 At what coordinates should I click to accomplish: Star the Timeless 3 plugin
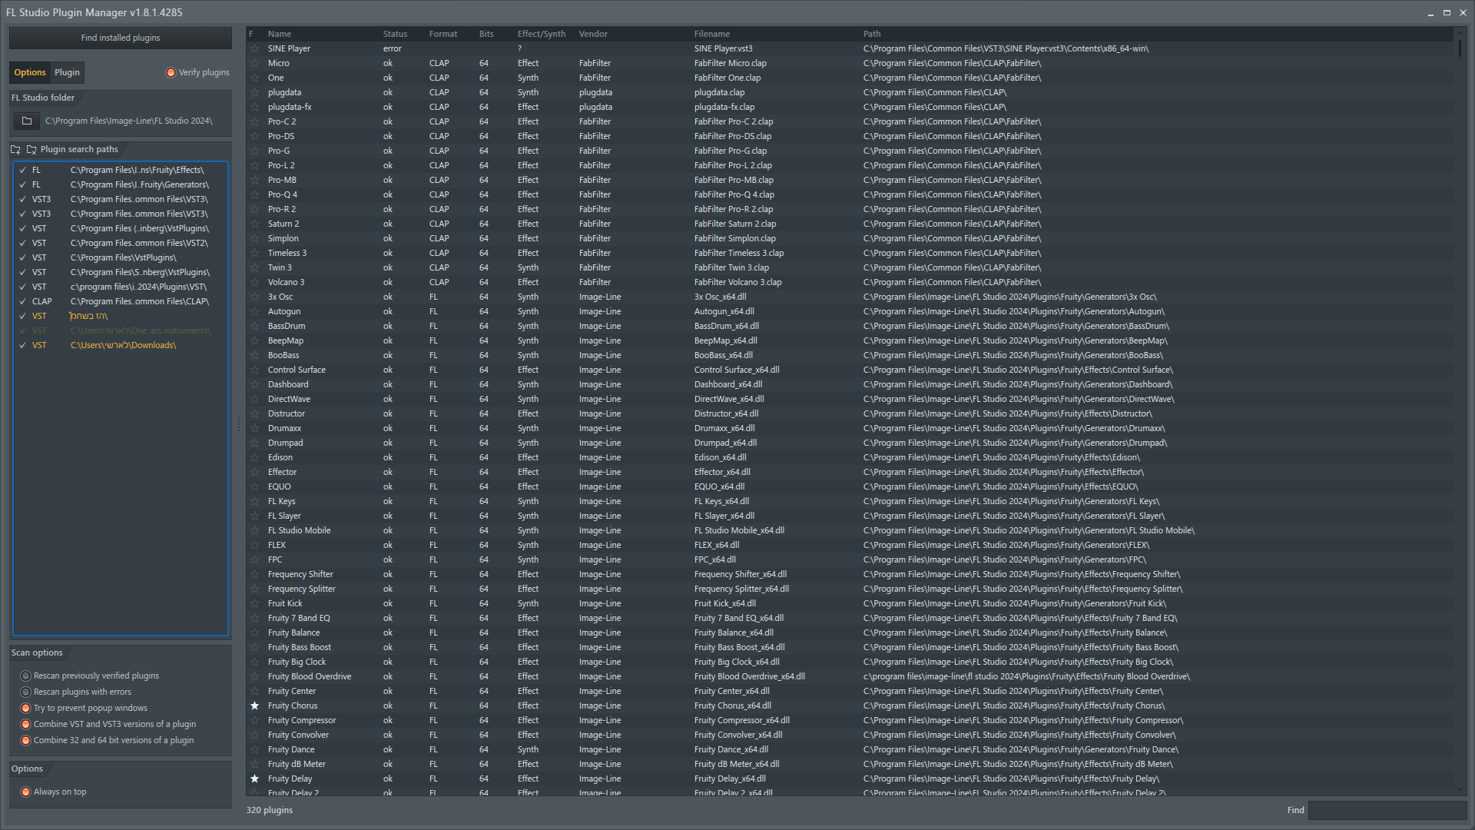click(255, 253)
